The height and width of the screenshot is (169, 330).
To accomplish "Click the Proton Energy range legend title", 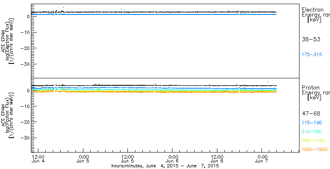I will pyautogui.click(x=316, y=92).
